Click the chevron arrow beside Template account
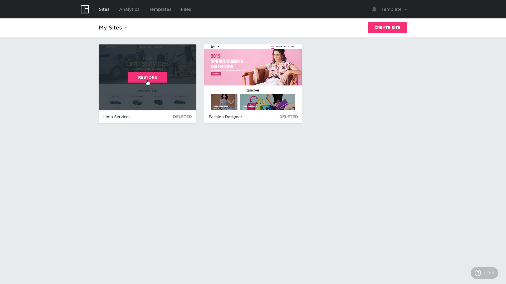 coord(406,9)
